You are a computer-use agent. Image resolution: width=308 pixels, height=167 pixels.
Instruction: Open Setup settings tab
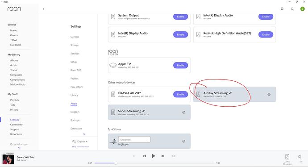click(x=74, y=62)
